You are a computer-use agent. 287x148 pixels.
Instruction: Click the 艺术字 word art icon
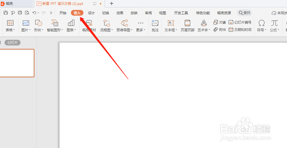click(x=204, y=23)
